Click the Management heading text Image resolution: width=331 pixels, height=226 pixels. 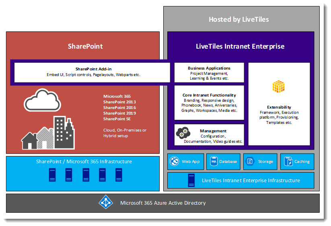tap(213, 131)
